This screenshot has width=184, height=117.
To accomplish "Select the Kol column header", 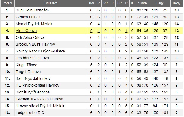I will coord(91,3).
